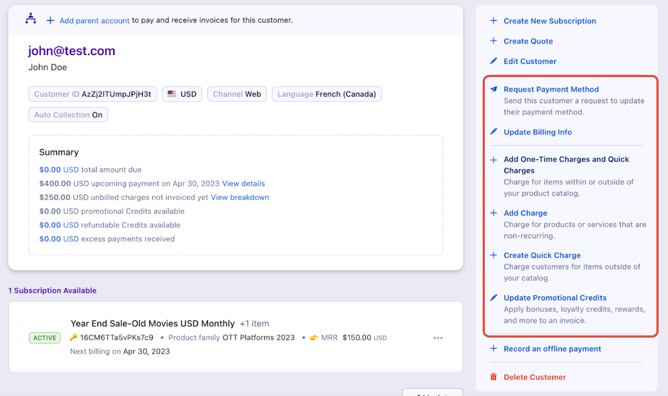Click the Add parent account link

(x=94, y=20)
